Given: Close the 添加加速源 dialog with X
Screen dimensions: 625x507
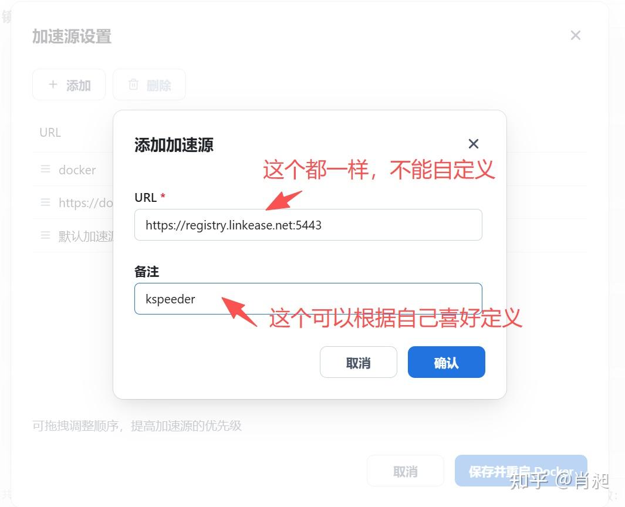Looking at the screenshot, I should pyautogui.click(x=473, y=144).
